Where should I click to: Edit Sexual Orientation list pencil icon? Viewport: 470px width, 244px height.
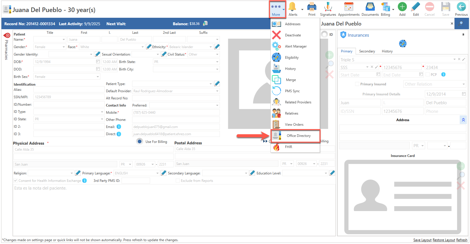(164, 54)
